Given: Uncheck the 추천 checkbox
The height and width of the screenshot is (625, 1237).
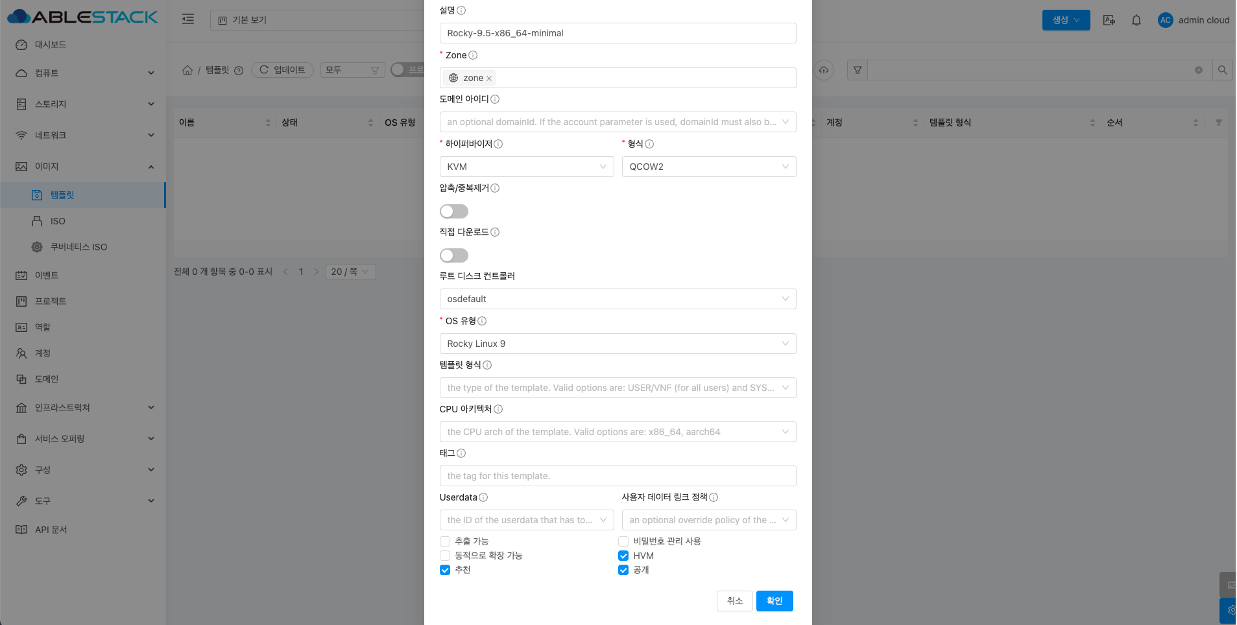Looking at the screenshot, I should tap(445, 570).
